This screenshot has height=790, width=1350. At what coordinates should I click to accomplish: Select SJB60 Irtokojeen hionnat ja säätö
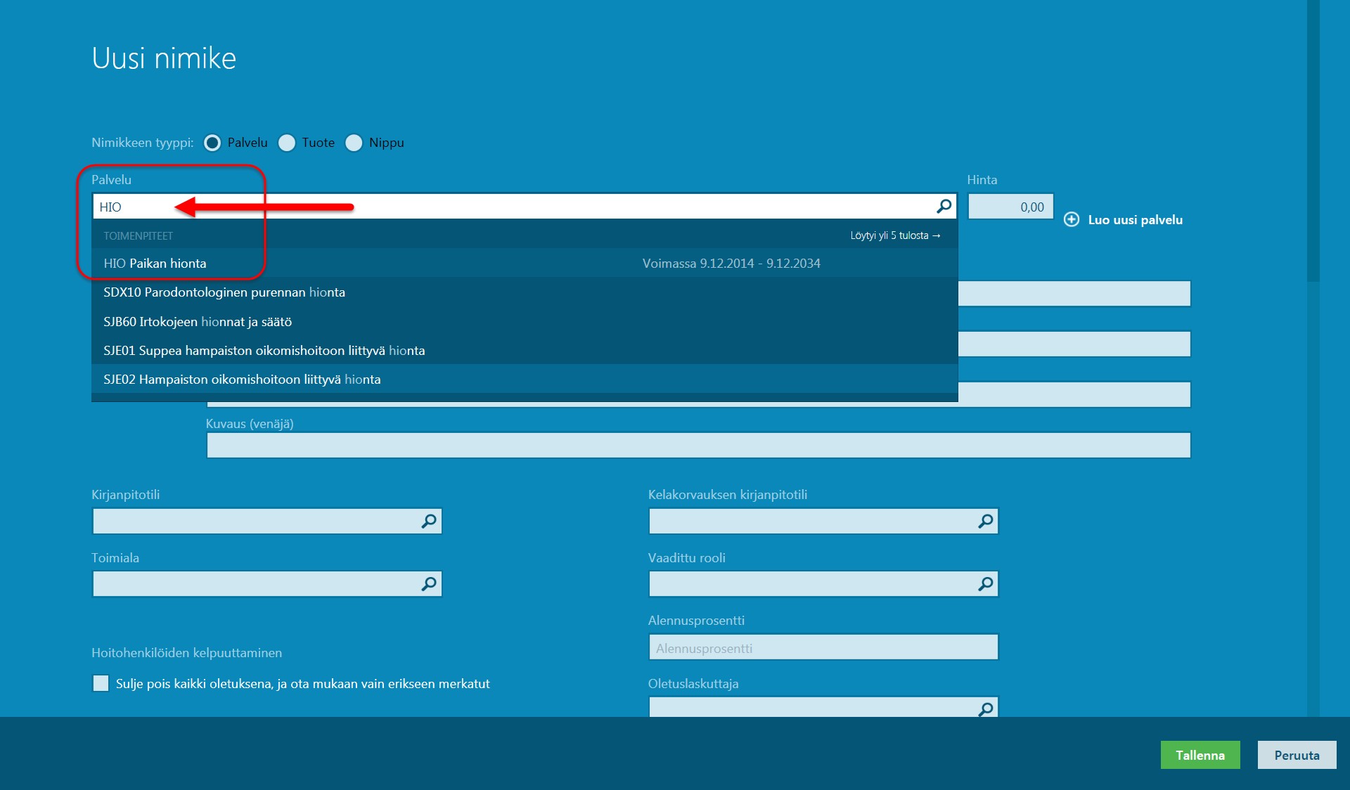point(197,322)
